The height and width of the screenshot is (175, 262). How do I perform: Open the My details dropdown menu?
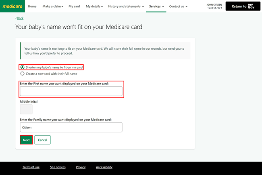point(94,6)
